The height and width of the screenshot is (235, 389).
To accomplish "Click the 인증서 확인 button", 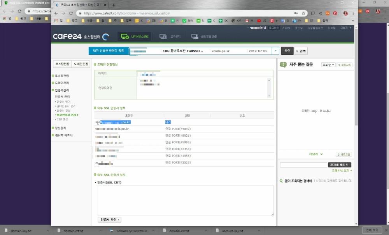I will (x=109, y=219).
